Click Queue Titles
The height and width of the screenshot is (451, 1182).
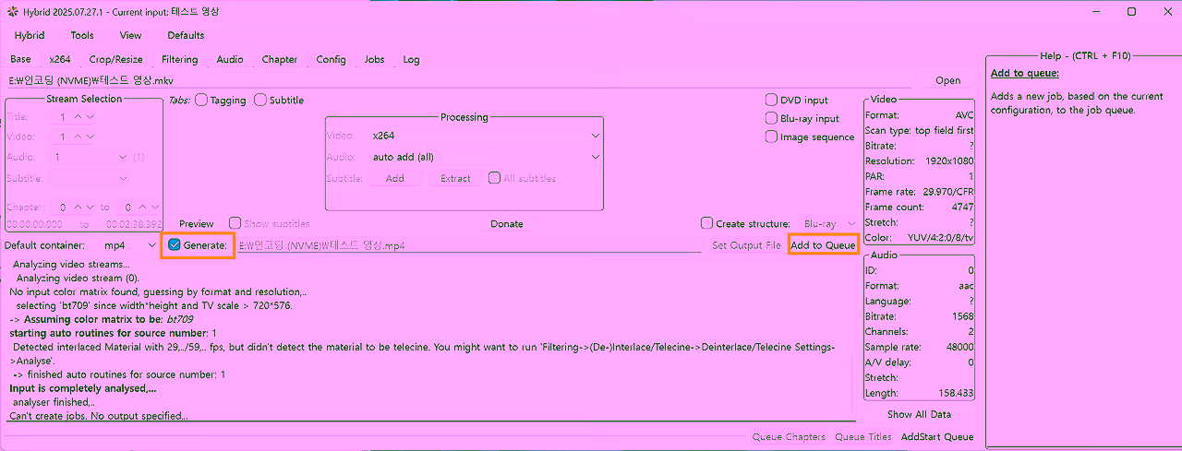click(863, 437)
